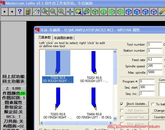This screenshot has height=130, width=165.
Task: Select the analyze cursor-question icon
Action: (37, 12)
